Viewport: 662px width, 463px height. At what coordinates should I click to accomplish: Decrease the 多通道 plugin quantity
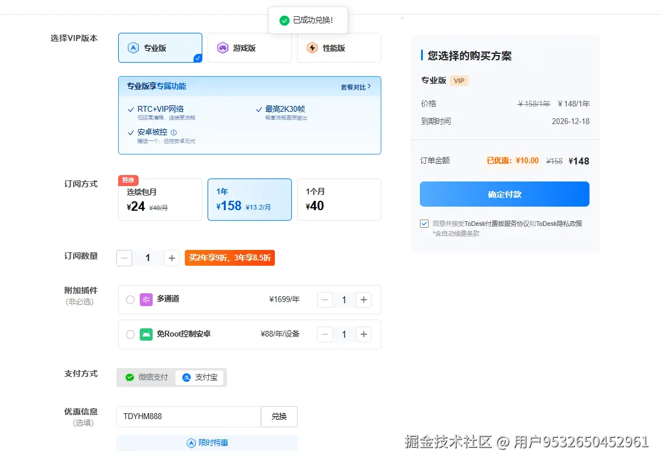(325, 300)
